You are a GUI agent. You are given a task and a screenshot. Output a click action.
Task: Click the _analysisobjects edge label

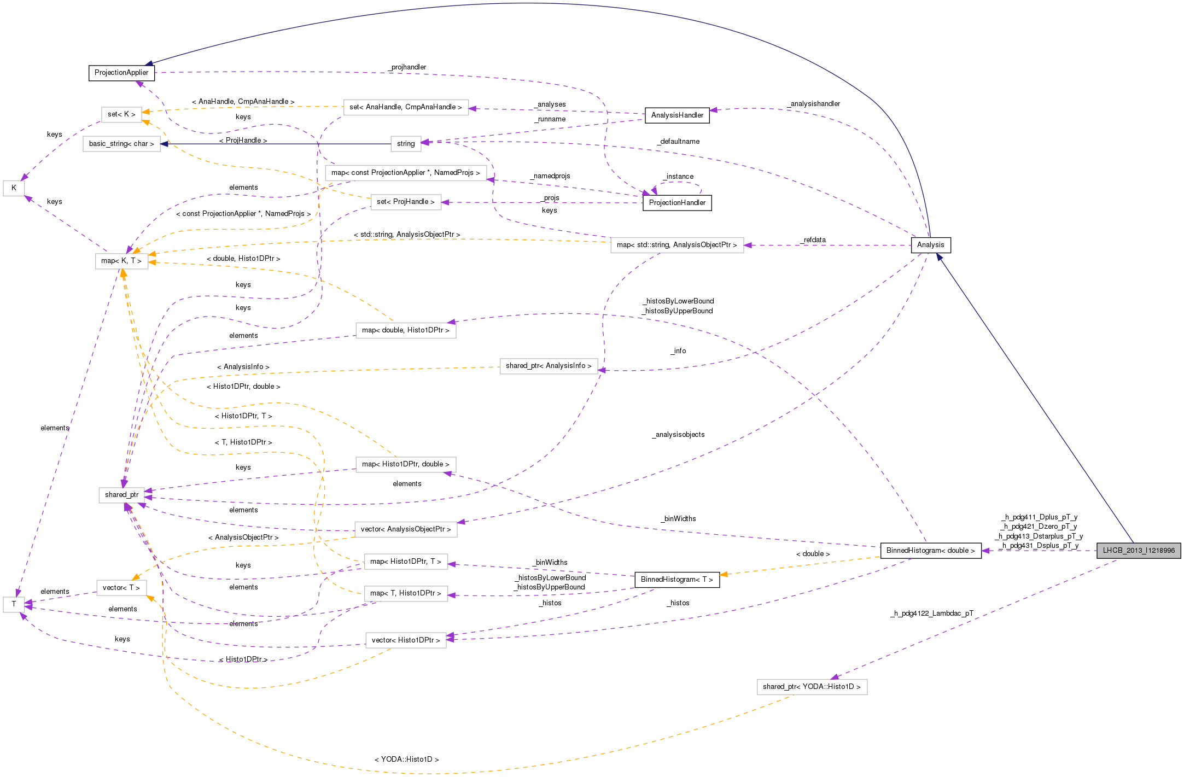tap(678, 435)
